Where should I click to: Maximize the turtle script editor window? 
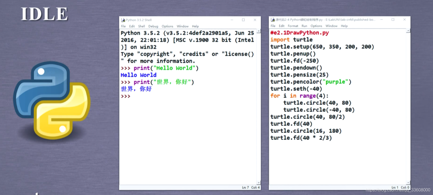(393, 20)
